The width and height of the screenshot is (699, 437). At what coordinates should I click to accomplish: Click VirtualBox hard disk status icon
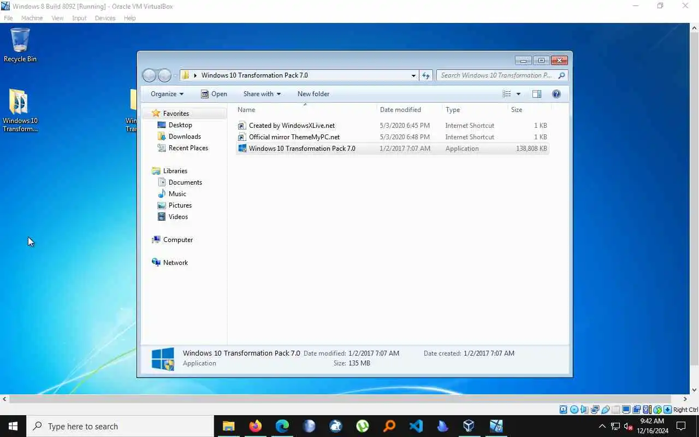coord(564,410)
